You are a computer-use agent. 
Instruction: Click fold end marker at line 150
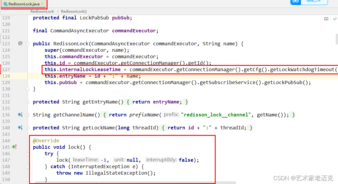28,180
